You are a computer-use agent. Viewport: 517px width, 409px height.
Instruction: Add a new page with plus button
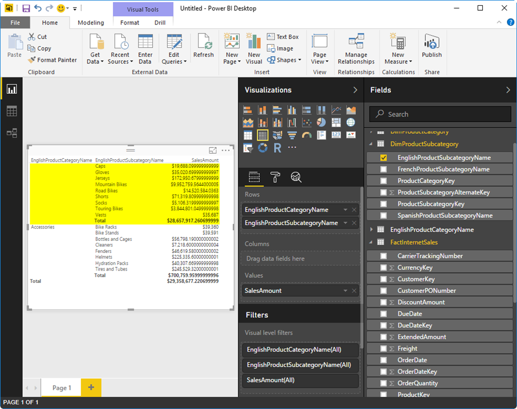click(91, 387)
